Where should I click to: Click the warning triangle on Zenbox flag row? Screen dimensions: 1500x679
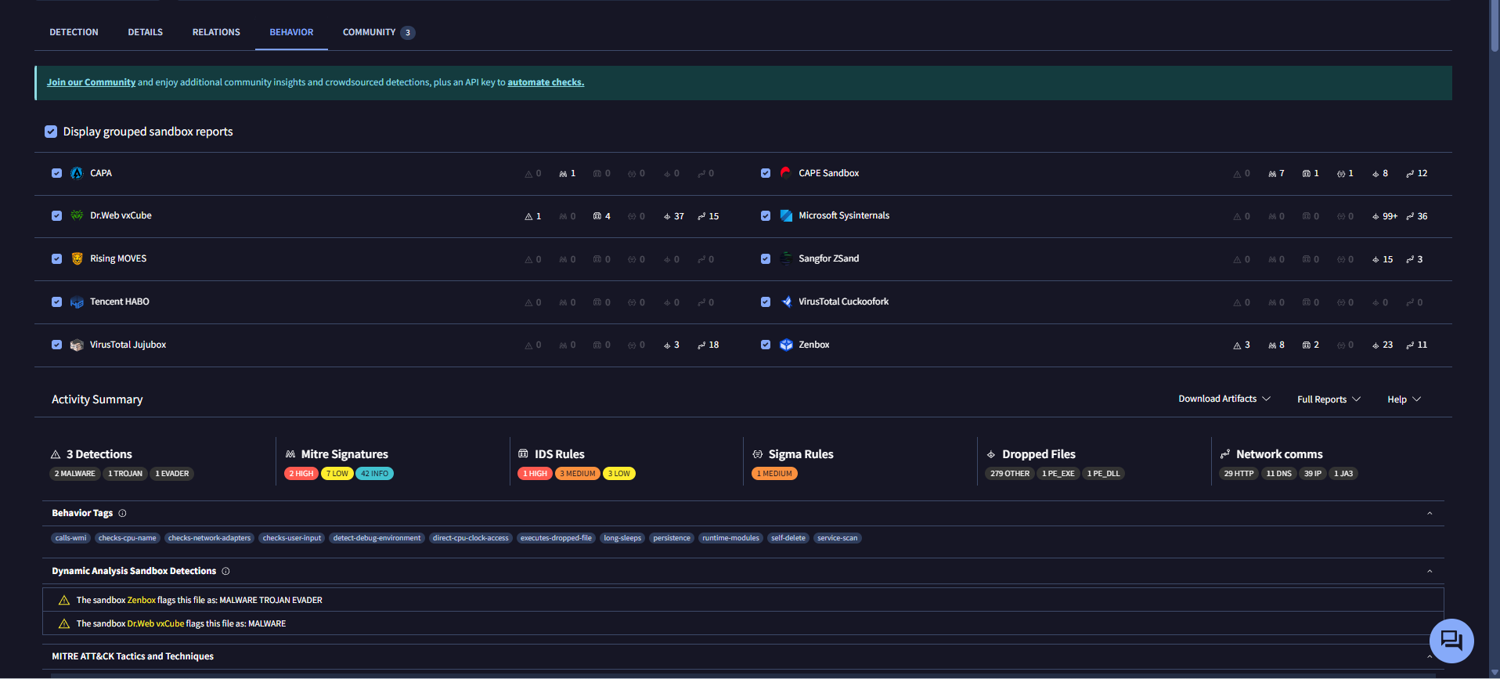click(x=64, y=600)
